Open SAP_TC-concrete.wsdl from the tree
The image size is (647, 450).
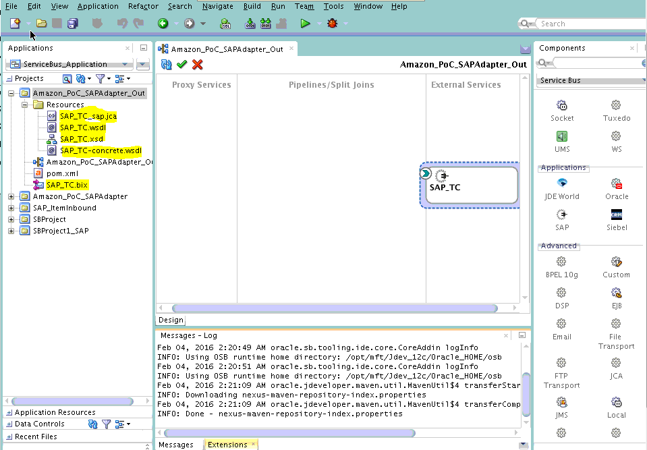point(100,150)
